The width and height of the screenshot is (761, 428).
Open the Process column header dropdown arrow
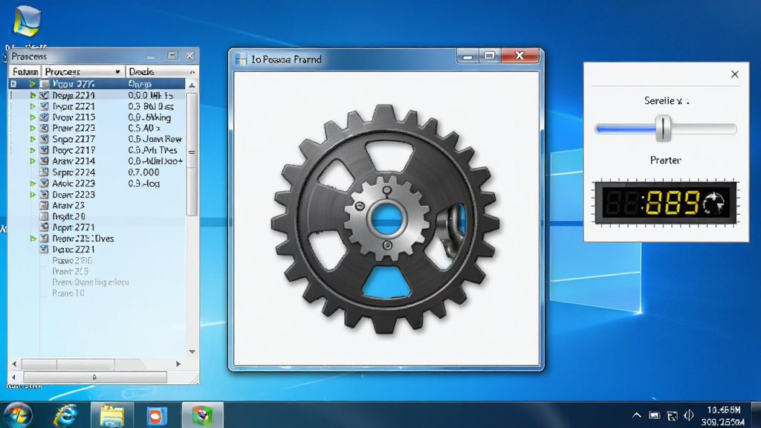(x=117, y=72)
